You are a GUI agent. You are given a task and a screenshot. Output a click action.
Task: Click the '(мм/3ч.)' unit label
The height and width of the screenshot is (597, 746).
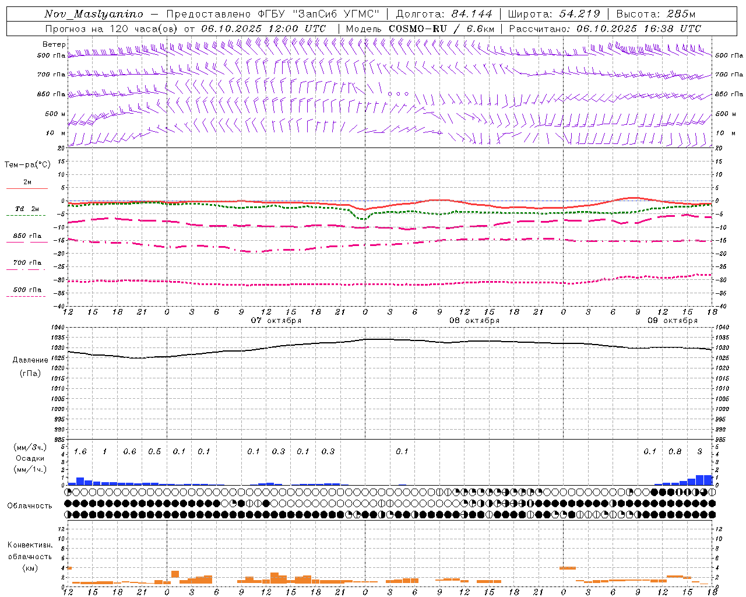pos(30,447)
